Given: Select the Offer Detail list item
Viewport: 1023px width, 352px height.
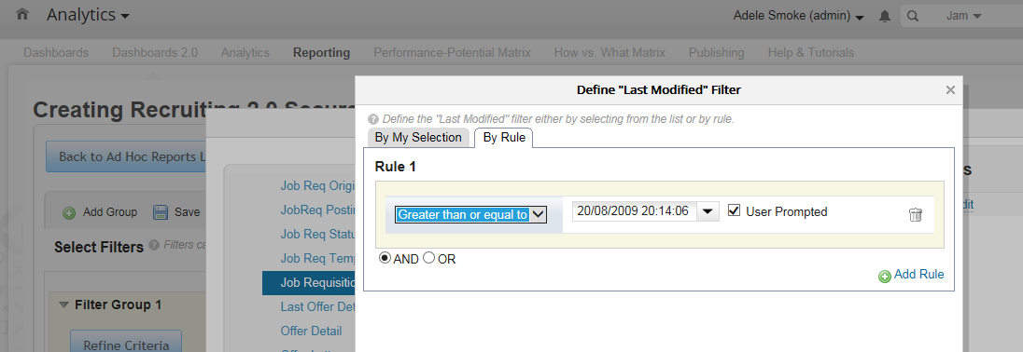Looking at the screenshot, I should pos(311,331).
